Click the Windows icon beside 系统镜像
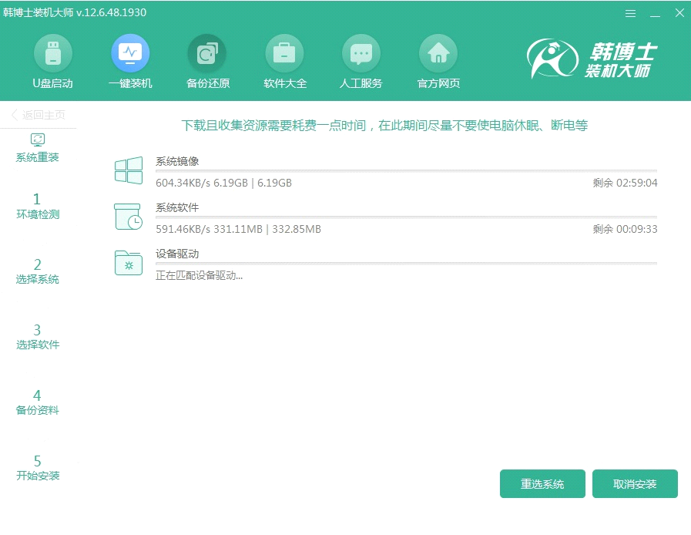Screen dimensions: 691x535 (x=128, y=170)
